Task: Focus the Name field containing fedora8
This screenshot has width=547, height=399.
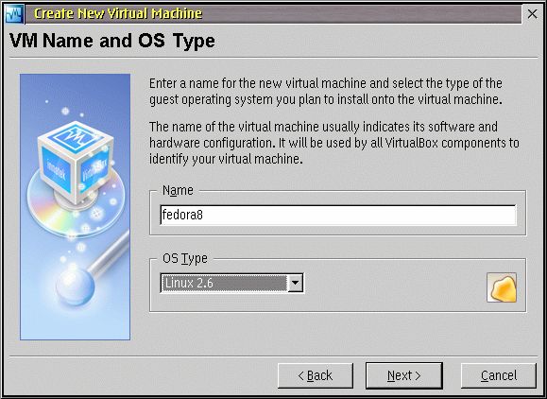Action: pyautogui.click(x=338, y=215)
